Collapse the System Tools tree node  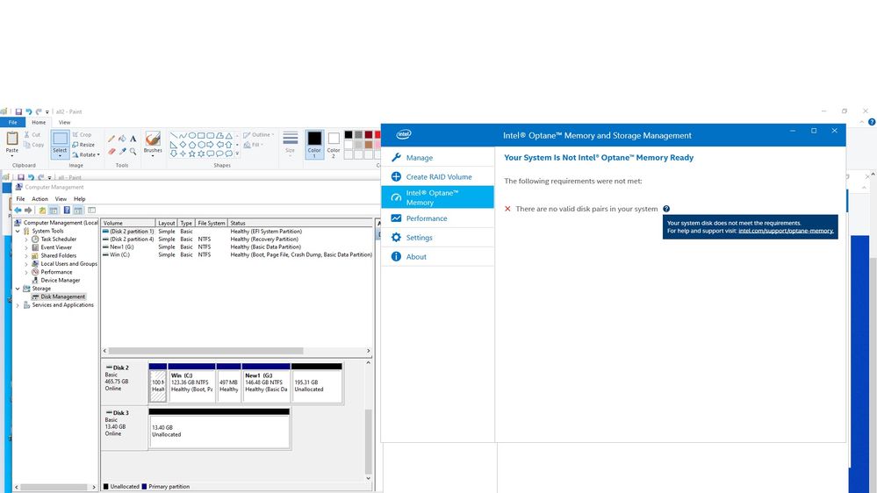pos(18,231)
